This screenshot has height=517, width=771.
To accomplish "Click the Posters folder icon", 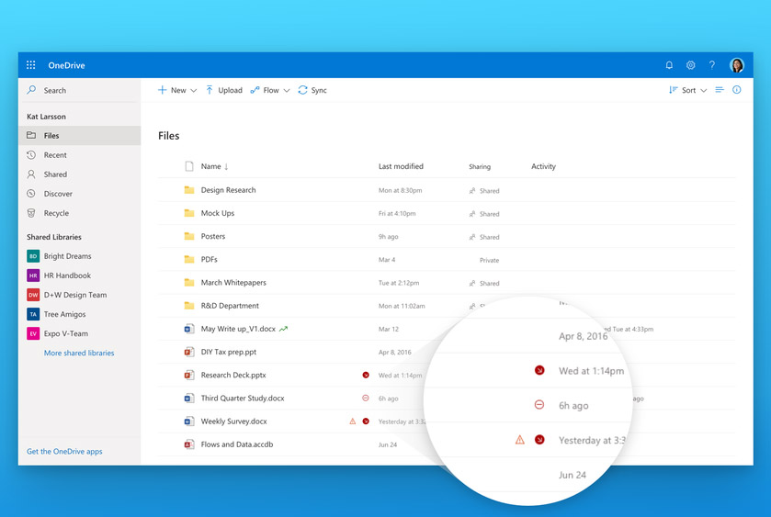I will click(x=188, y=236).
